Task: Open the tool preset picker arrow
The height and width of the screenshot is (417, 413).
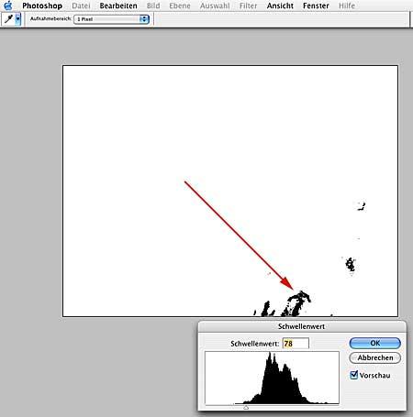Action: point(18,19)
